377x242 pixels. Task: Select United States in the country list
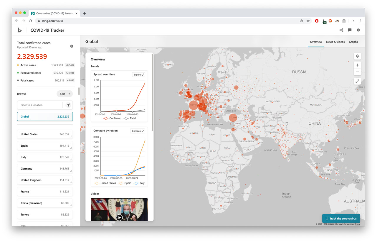point(45,134)
